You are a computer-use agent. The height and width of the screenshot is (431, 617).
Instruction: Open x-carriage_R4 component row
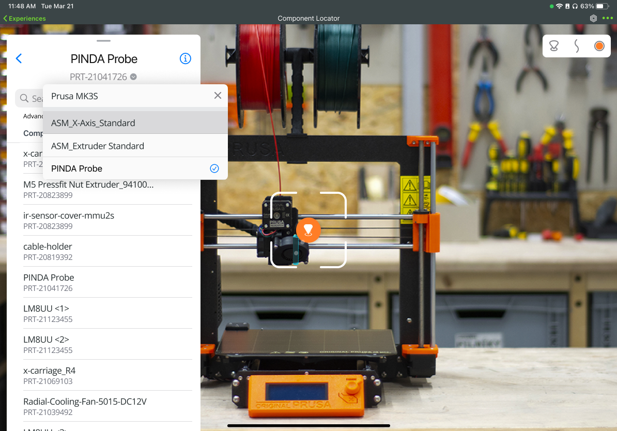107,376
